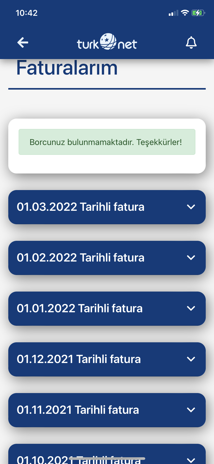Open the 01.02.2022 Tarihli fatura row
The width and height of the screenshot is (214, 464).
tap(107, 258)
